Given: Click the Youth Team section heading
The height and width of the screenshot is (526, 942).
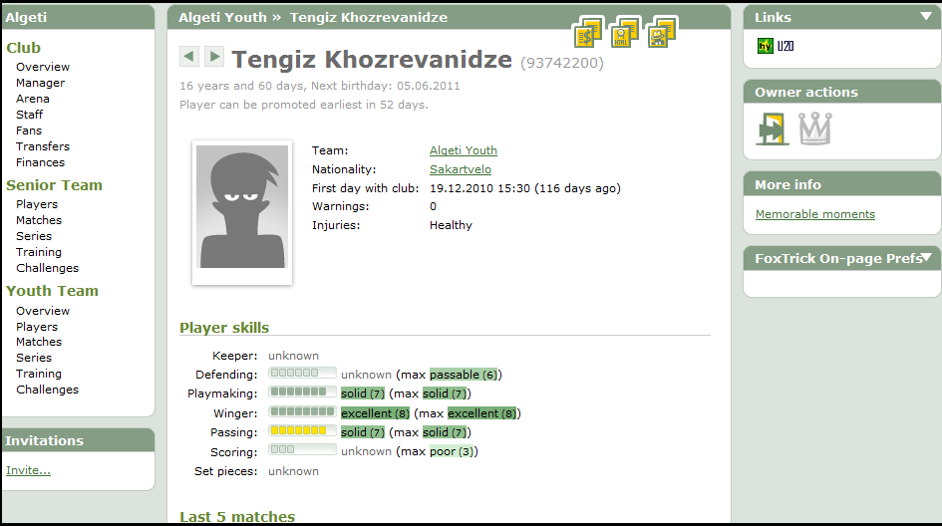Looking at the screenshot, I should [52, 291].
